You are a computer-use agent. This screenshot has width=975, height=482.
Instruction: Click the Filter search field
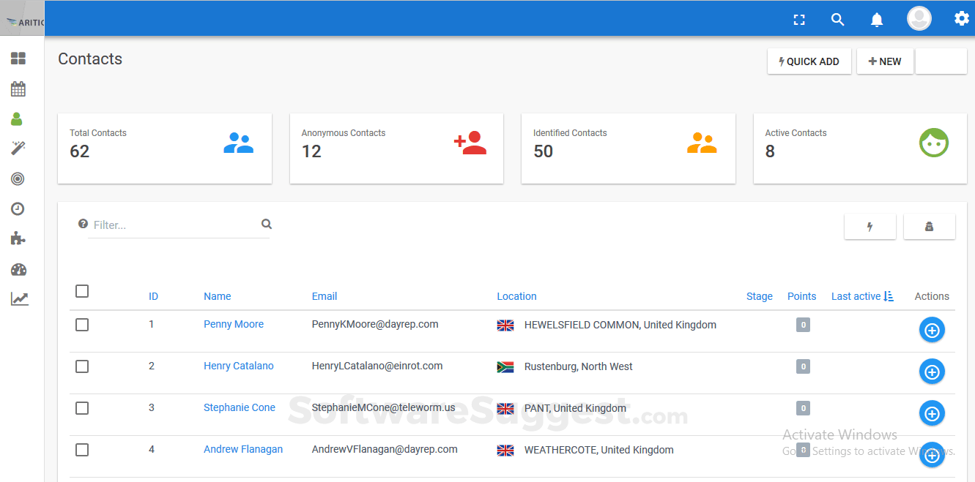coord(174,225)
